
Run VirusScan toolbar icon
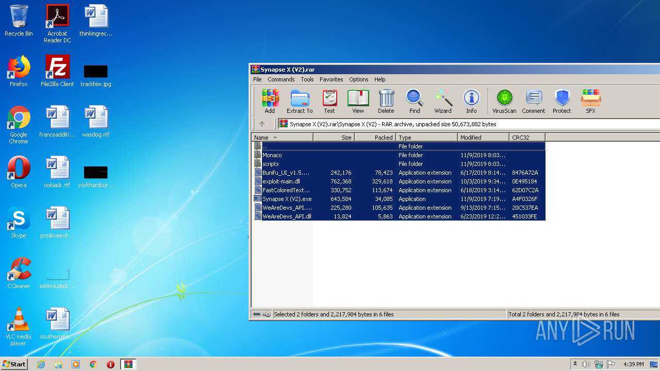click(504, 101)
